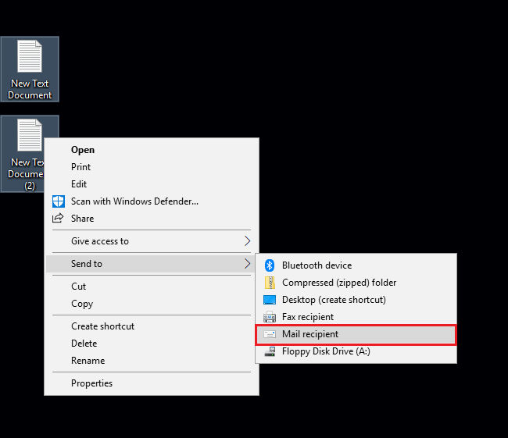Click the Windows Defender shield icon
The image size is (508, 438).
click(59, 201)
